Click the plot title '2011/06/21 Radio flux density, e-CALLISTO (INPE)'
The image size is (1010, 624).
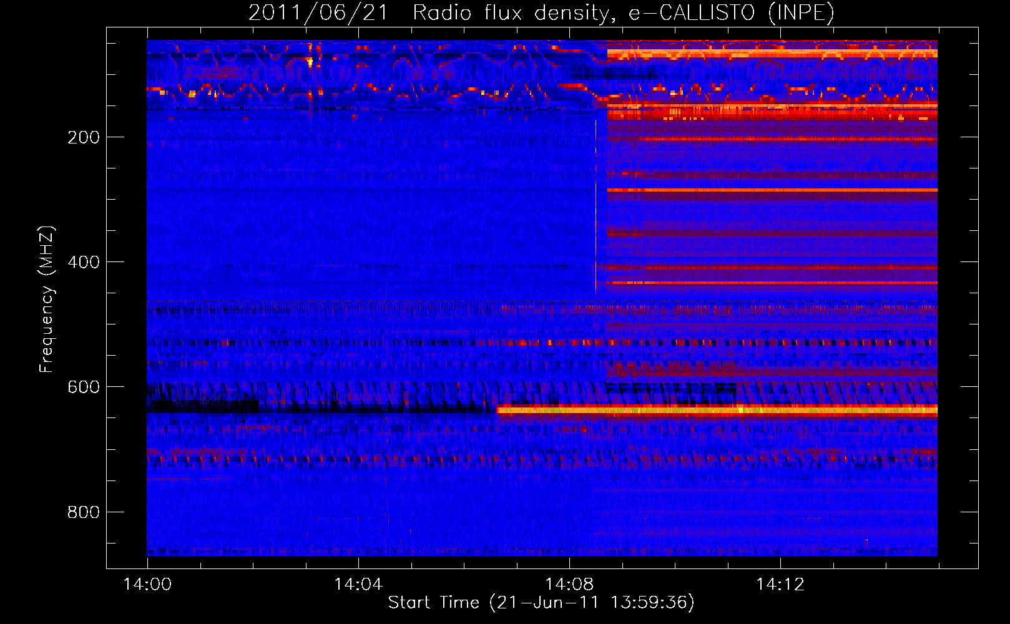[x=541, y=12]
